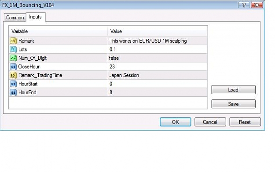
Task: Select the Remark variable name
Action: [26, 41]
